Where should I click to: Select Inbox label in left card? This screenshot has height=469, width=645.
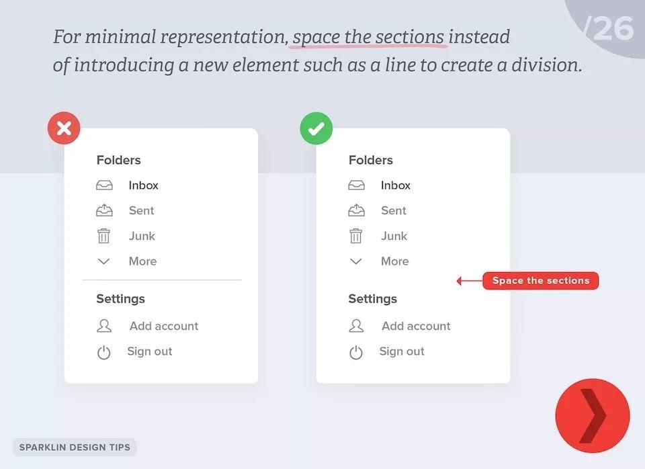point(143,185)
